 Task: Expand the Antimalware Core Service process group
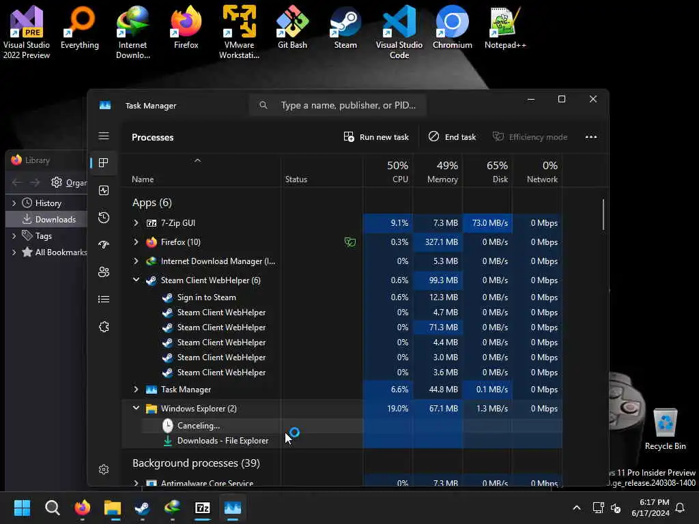pos(136,483)
